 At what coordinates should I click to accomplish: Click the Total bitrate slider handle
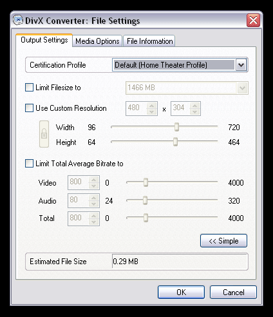point(146,218)
